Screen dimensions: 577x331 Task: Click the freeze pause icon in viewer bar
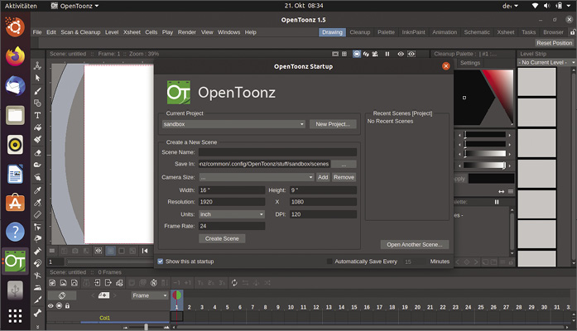[387, 54]
